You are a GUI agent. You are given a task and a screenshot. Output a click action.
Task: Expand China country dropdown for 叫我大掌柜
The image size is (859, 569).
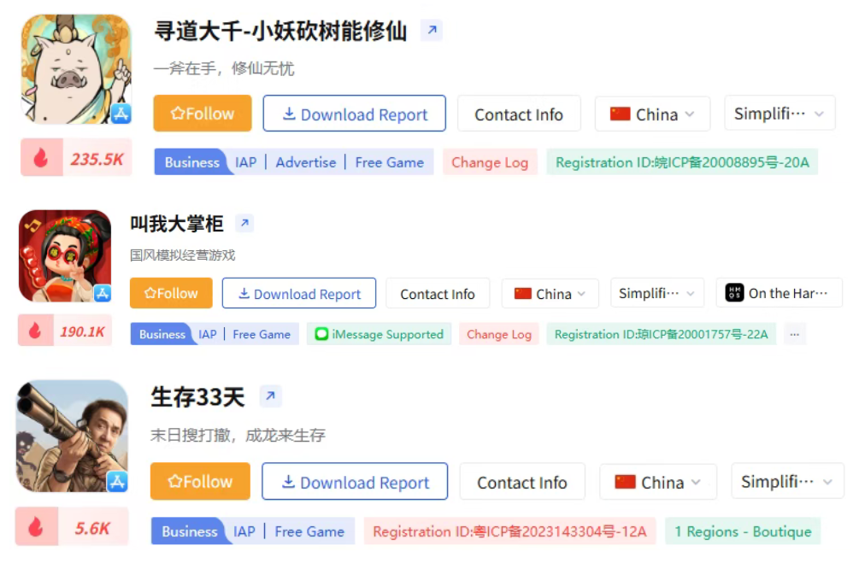coord(550,293)
